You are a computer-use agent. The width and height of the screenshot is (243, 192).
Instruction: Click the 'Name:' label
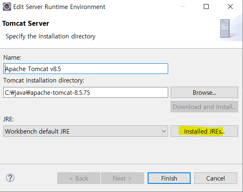coord(12,58)
